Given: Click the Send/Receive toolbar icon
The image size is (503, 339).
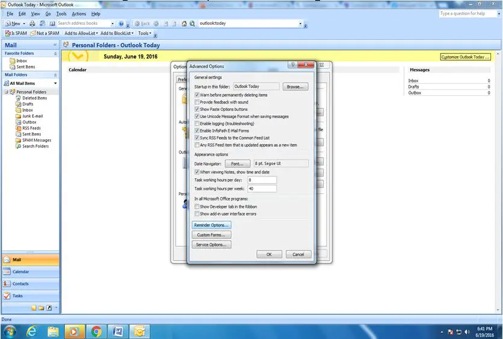Looking at the screenshot, I should 42,23.
